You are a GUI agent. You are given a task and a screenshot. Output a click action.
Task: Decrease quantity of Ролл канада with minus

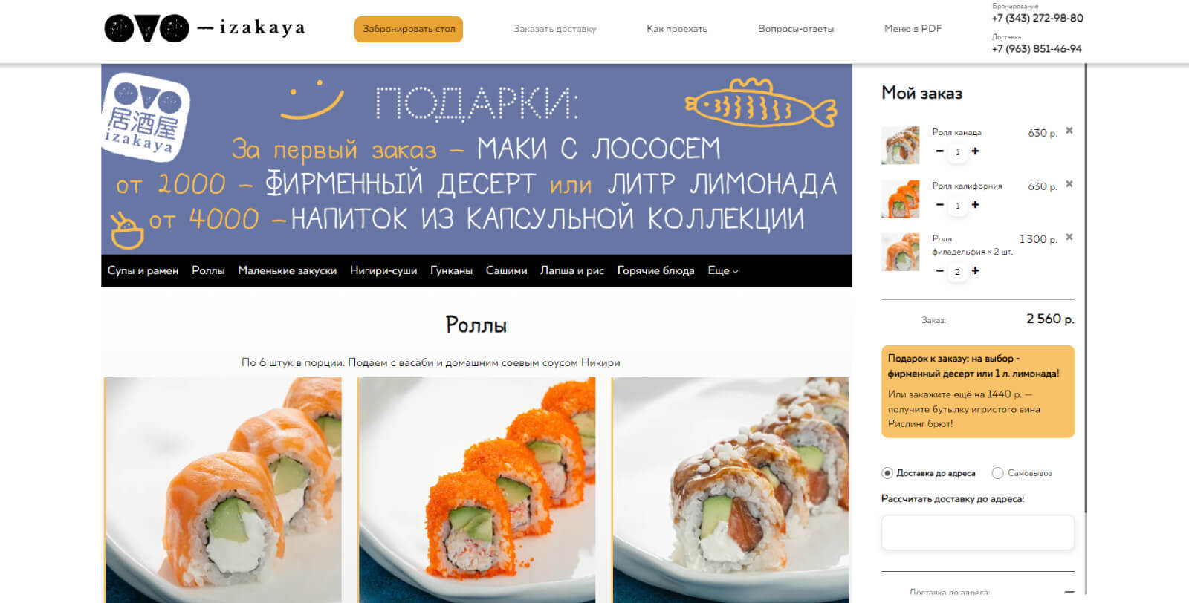939,151
